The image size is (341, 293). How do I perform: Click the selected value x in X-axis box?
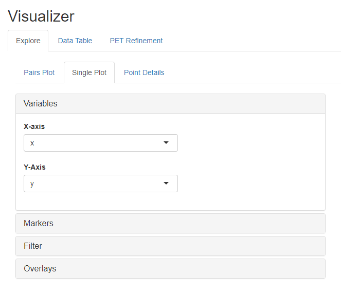pos(32,143)
